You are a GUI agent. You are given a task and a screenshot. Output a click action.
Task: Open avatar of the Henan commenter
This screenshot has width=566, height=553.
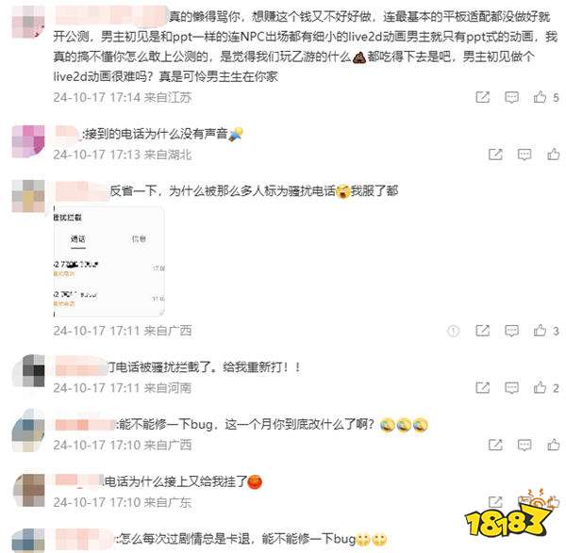click(28, 370)
